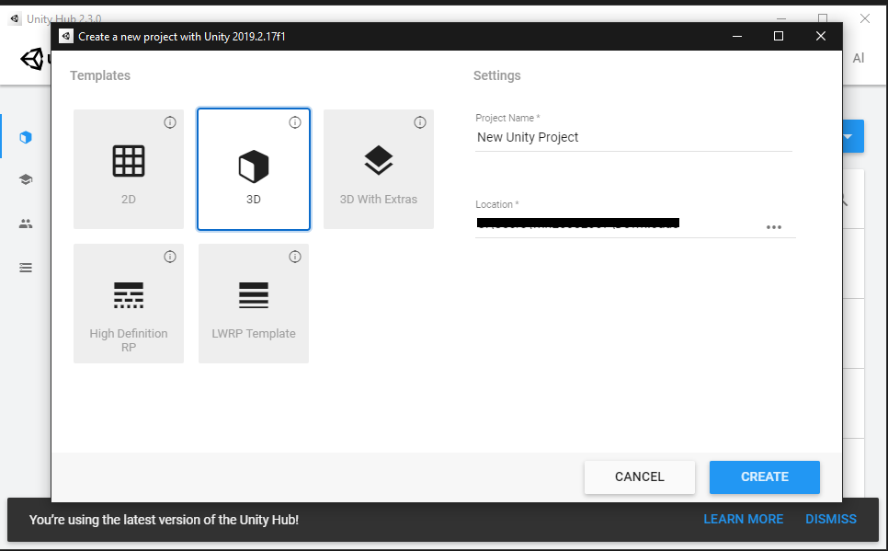Viewport: 888px width, 551px height.
Task: Open Projects tab in Hub sidebar
Action: pos(26,137)
